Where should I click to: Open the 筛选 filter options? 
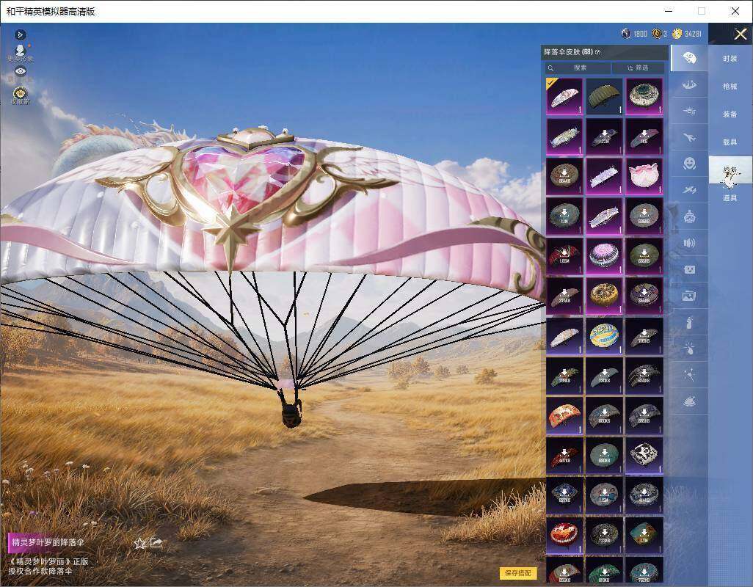(x=639, y=68)
